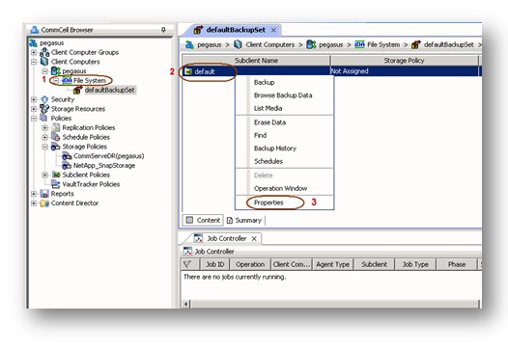Click the CommCell Browser pin icon
Viewport: 508px width, 350px height.
[x=163, y=30]
